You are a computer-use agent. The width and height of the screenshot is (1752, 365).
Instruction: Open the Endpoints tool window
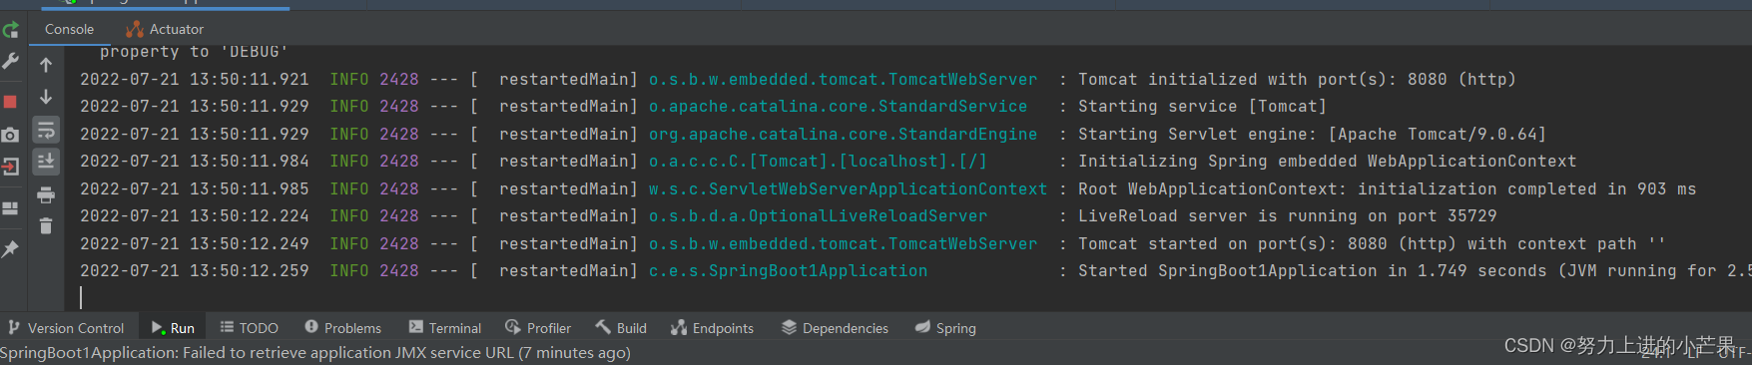coord(712,327)
